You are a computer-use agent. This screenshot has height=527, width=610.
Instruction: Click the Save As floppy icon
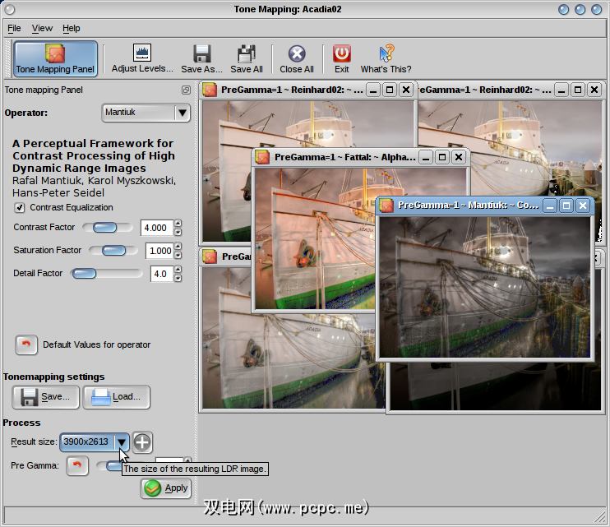point(202,53)
